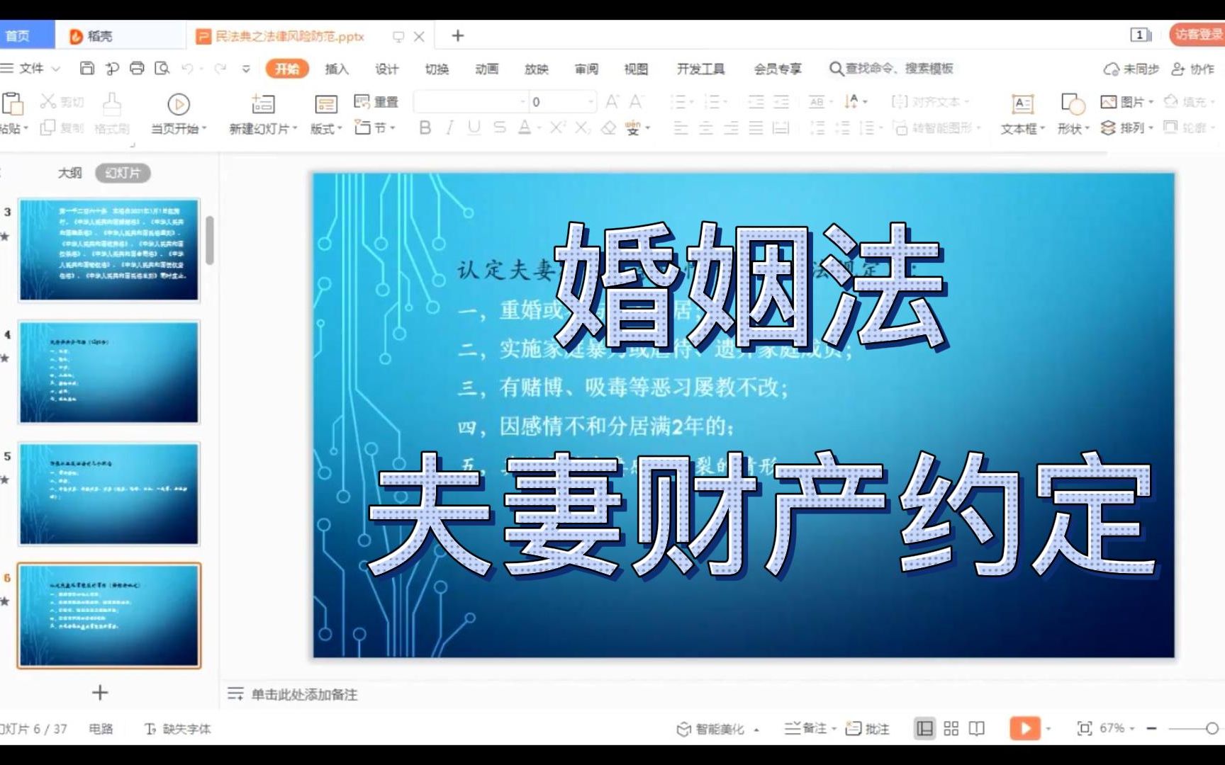Click the Picture (图片) icon

(x=1108, y=102)
